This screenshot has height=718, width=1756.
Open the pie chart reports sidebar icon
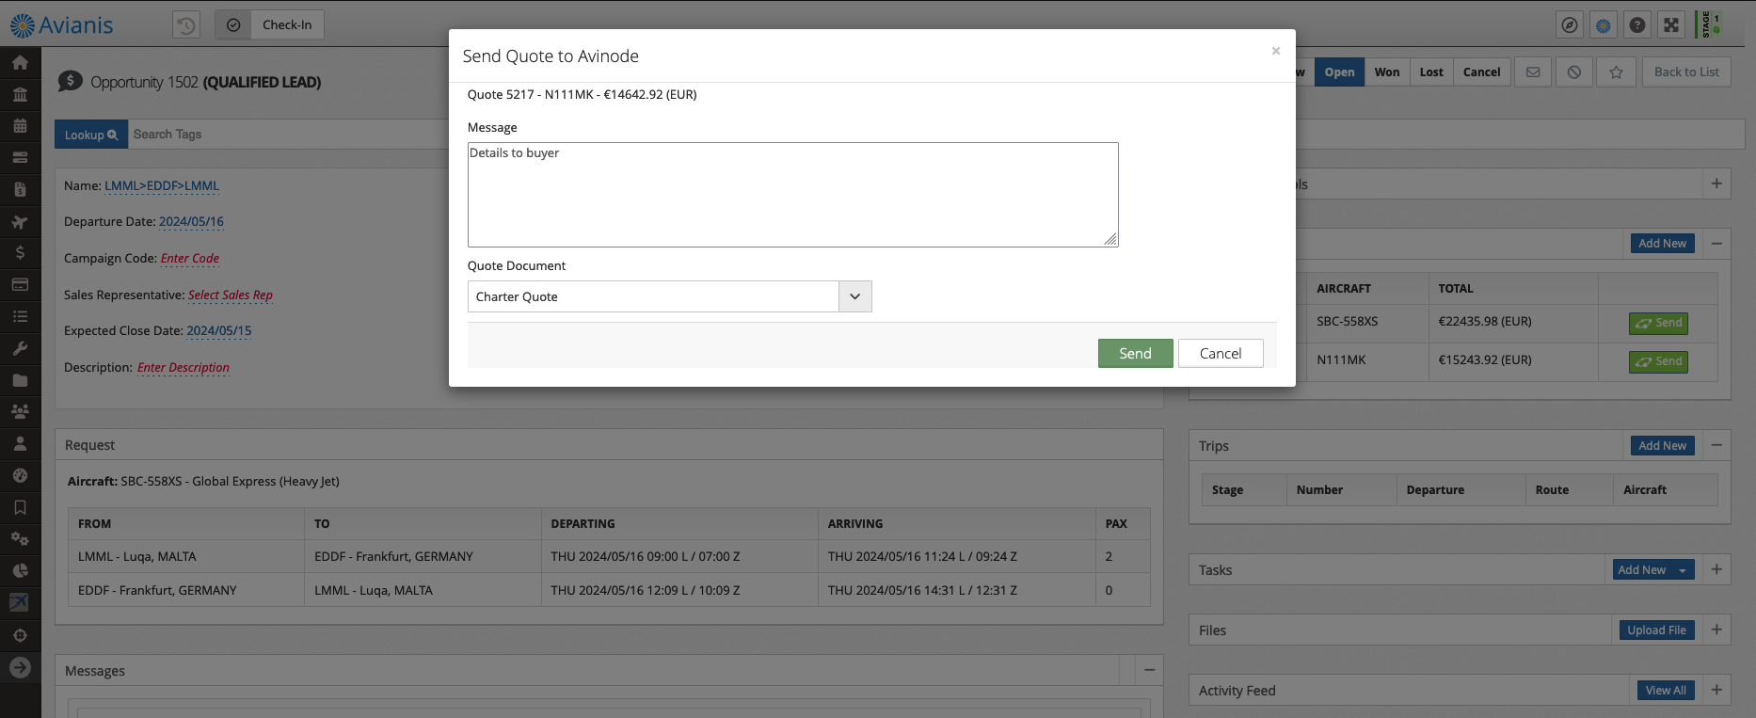click(20, 570)
